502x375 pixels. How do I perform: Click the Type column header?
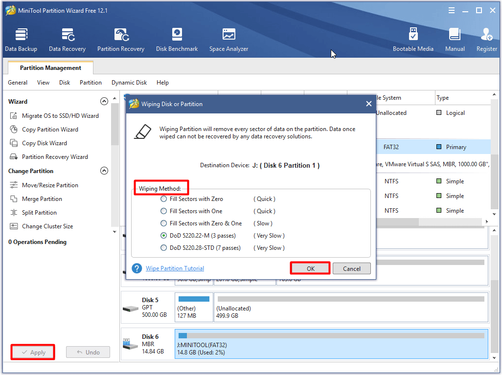(463, 98)
